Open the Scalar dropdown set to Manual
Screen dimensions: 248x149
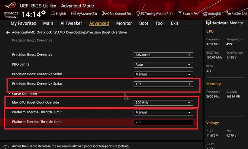(163, 74)
